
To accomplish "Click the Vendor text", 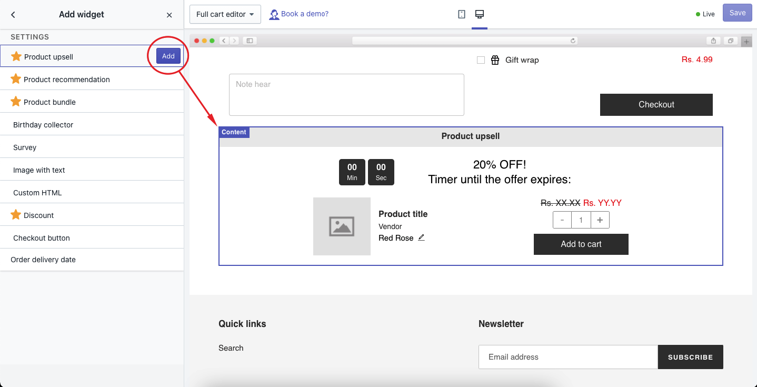I will [390, 226].
